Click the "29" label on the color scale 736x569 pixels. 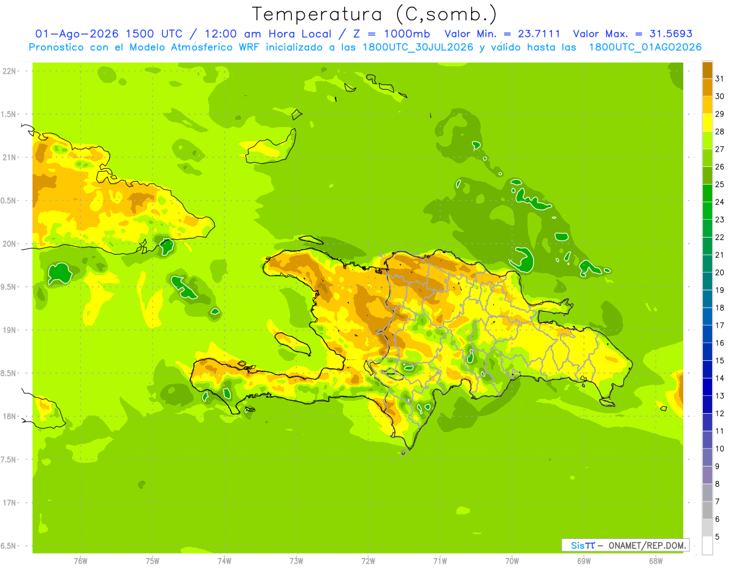pos(719,114)
